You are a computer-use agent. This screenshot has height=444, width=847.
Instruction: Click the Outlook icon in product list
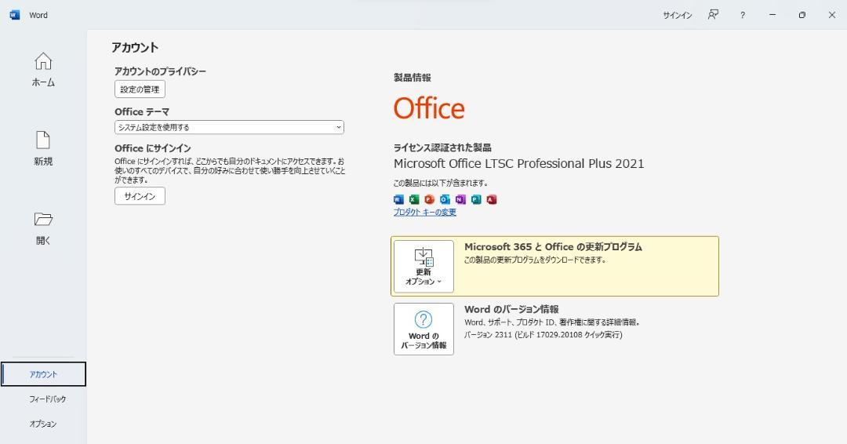click(x=445, y=199)
